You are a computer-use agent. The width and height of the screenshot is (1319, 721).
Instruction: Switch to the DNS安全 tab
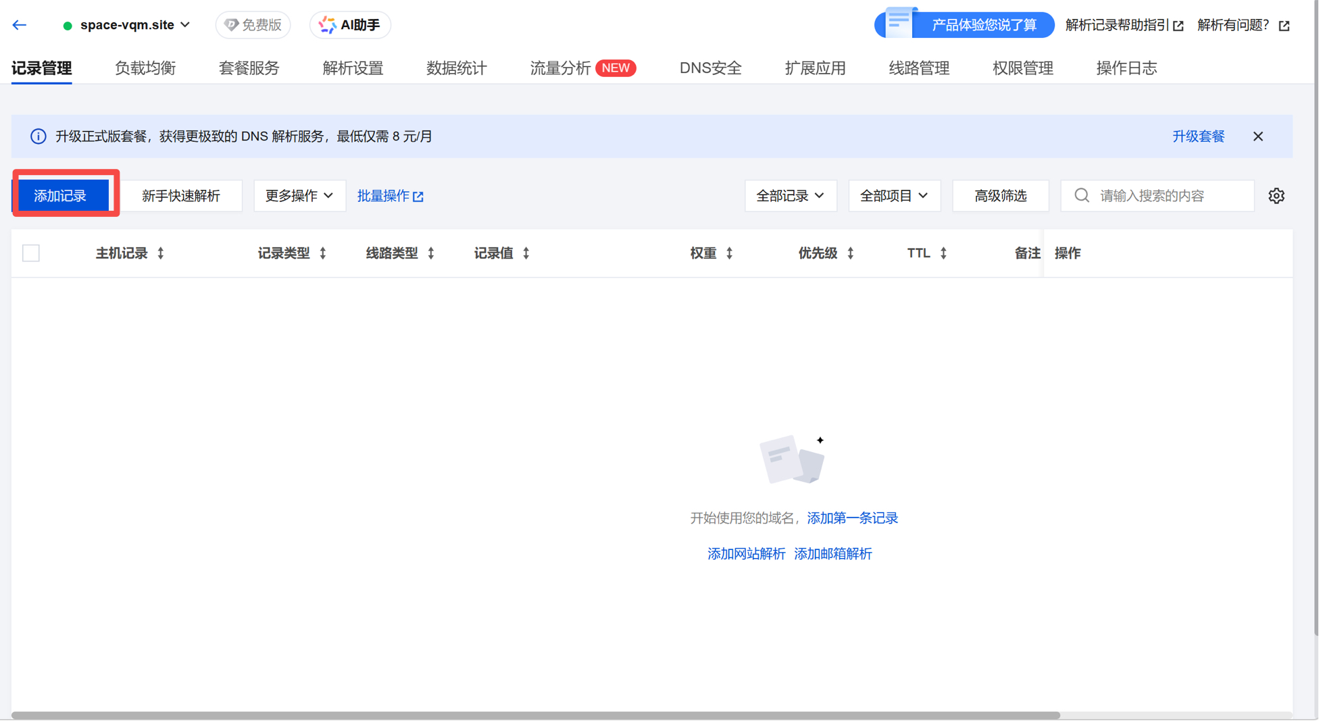click(x=710, y=68)
